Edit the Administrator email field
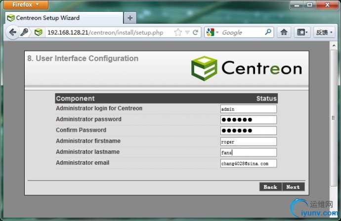Viewport: 341px width, 221px height. pos(249,163)
